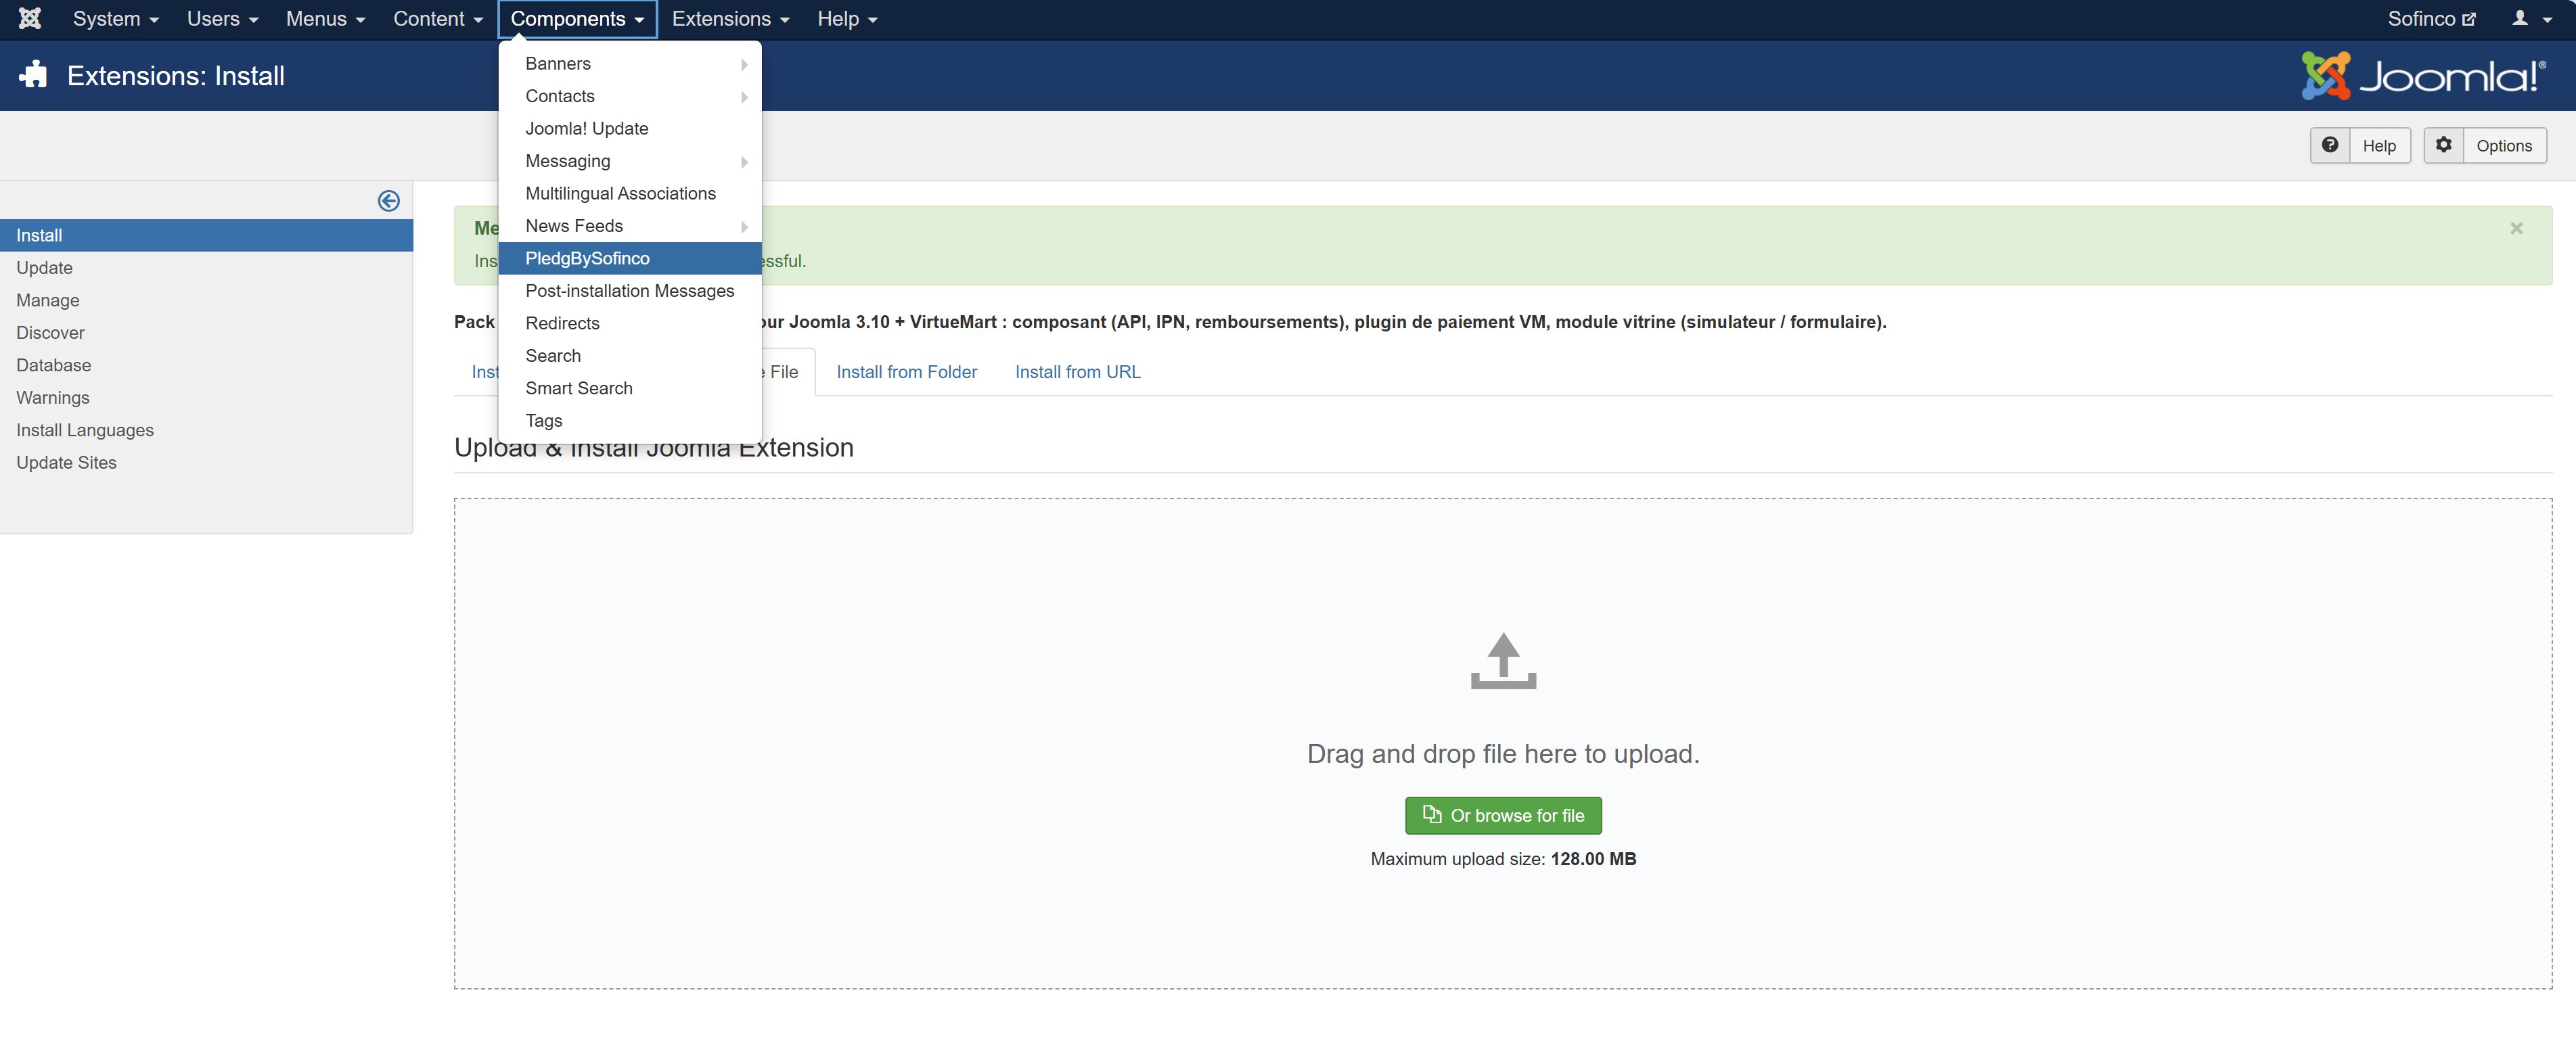Expand the News Feeds submenu arrow
2576x1047 pixels.
pos(744,227)
